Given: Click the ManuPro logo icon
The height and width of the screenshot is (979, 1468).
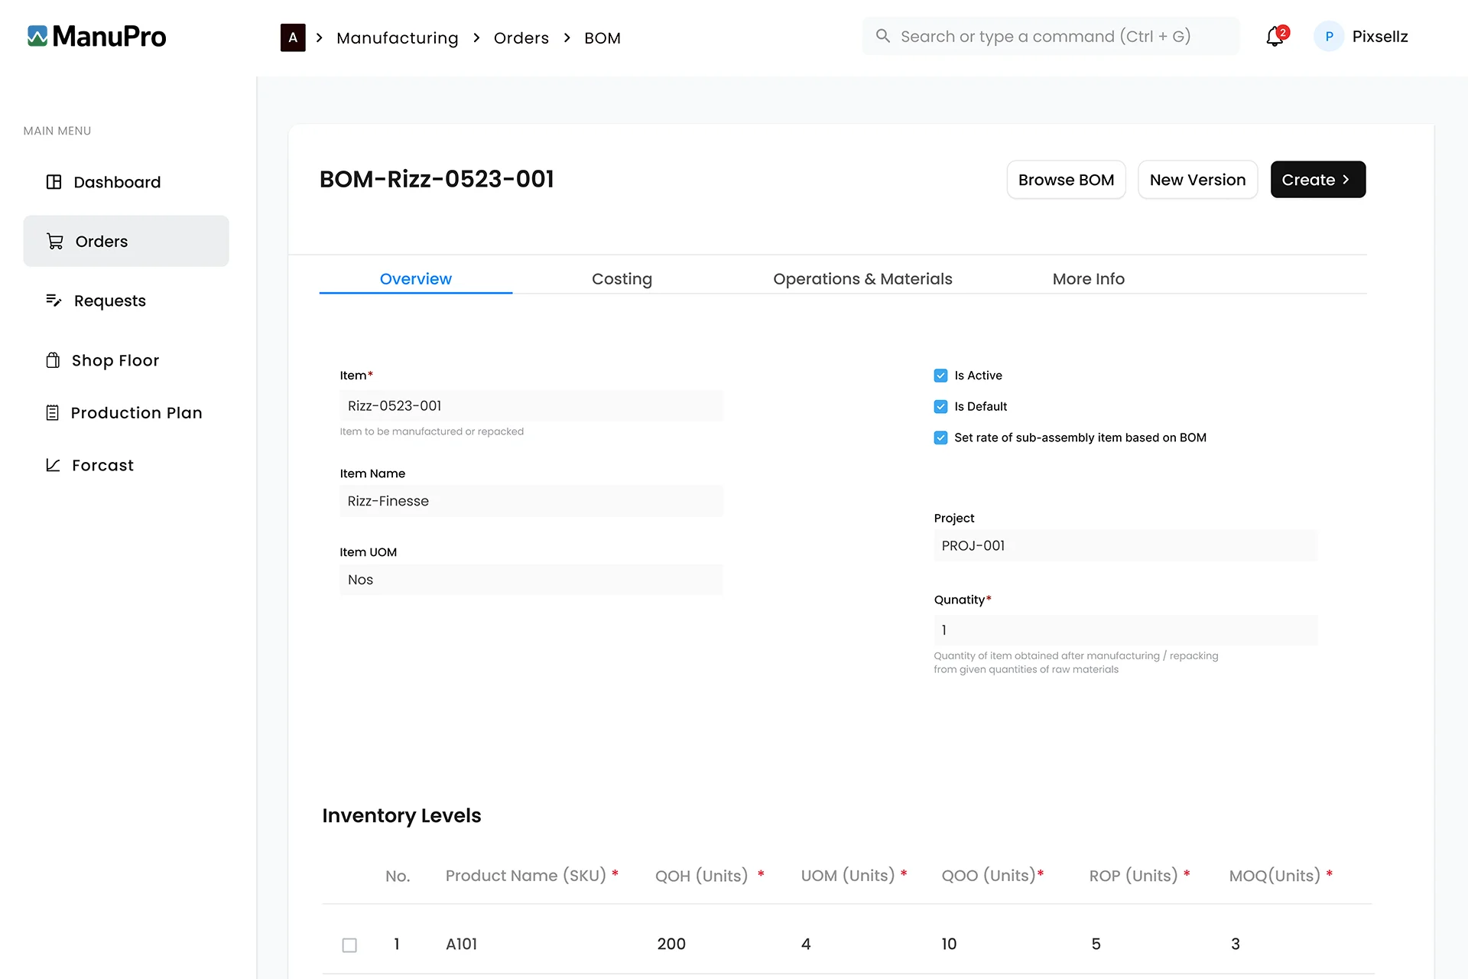Looking at the screenshot, I should coord(37,36).
